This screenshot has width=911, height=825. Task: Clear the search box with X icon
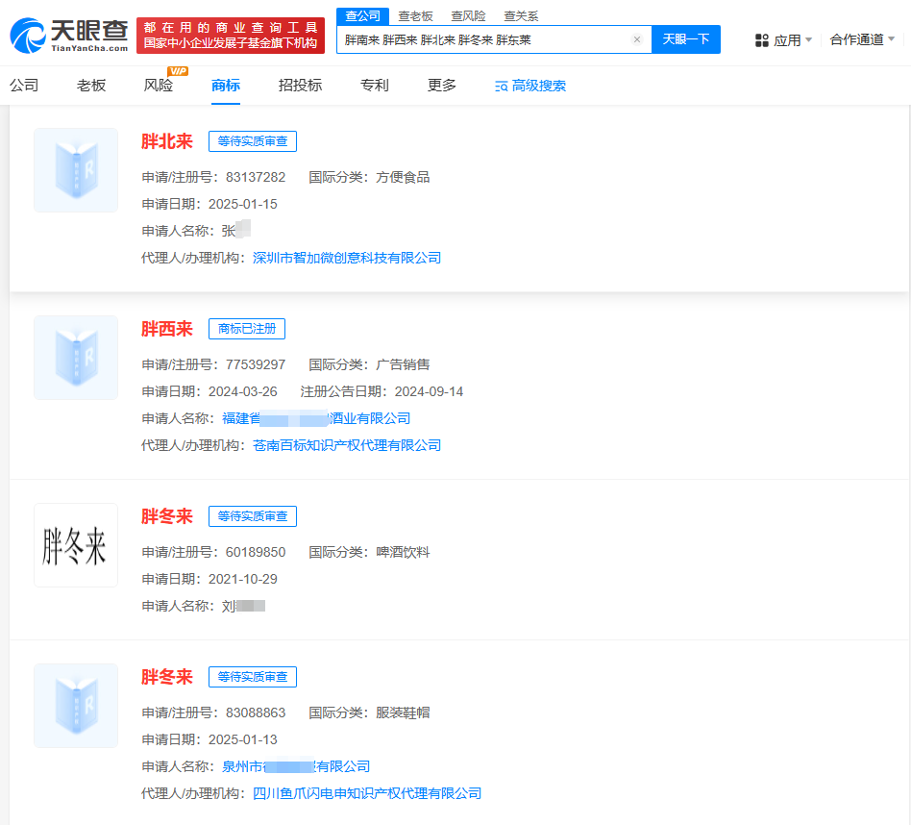click(637, 39)
